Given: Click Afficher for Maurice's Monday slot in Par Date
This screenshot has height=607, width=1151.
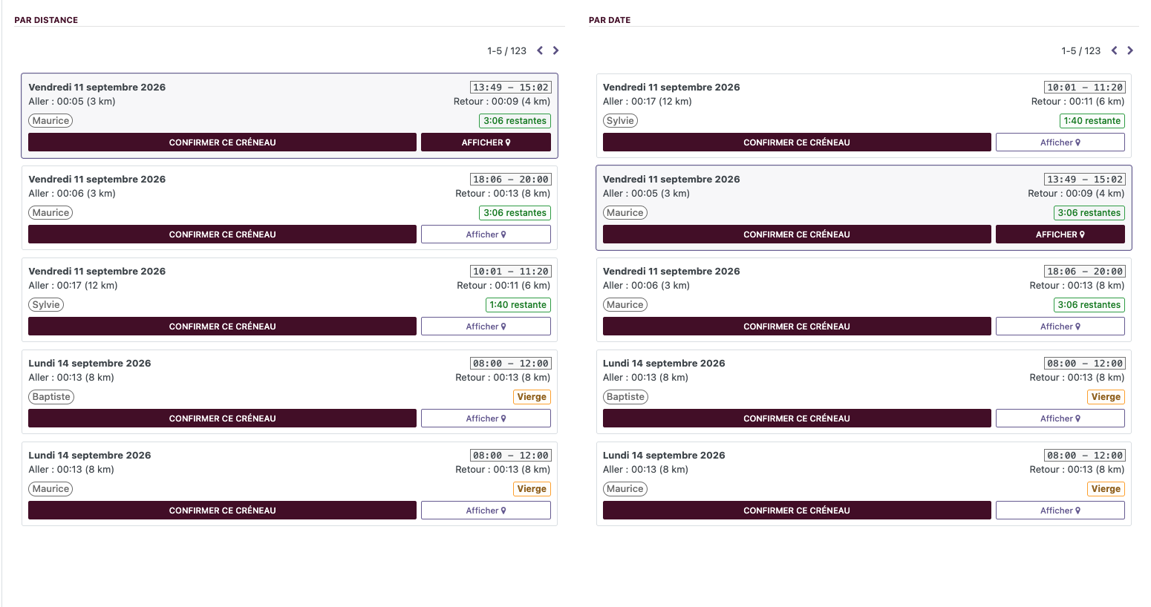Looking at the screenshot, I should pyautogui.click(x=1060, y=511).
